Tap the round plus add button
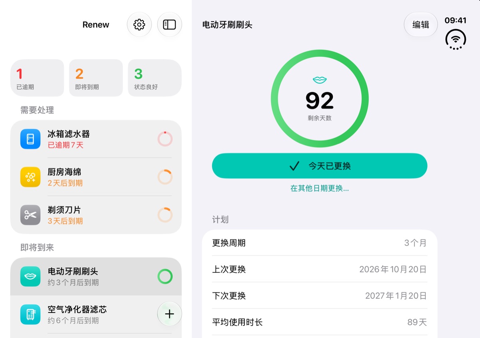The height and width of the screenshot is (338, 480). [170, 314]
